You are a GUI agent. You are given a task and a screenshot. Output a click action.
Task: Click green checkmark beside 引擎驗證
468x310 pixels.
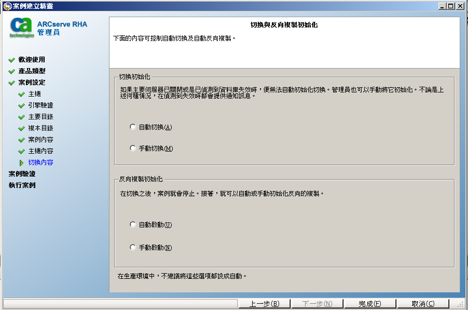[x=21, y=106]
